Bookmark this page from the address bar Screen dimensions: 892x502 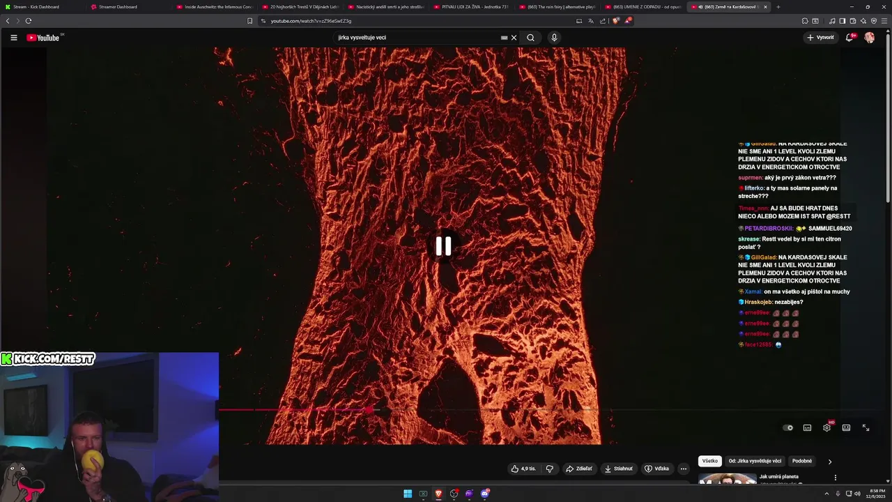click(249, 21)
